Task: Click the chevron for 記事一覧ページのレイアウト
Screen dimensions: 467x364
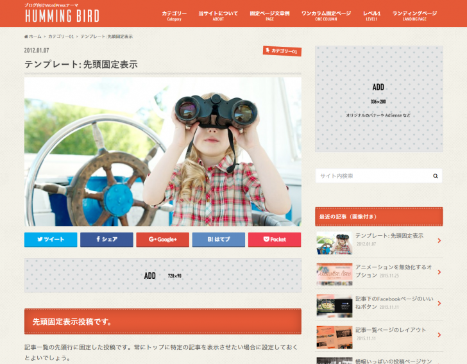Action: pyautogui.click(x=439, y=335)
